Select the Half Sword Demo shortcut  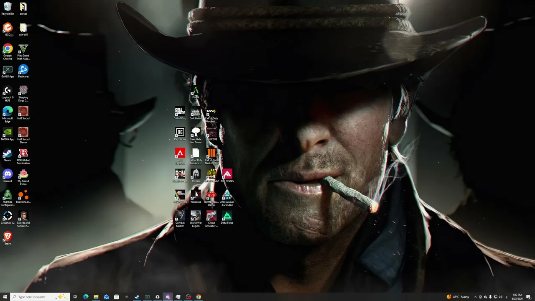click(23, 136)
